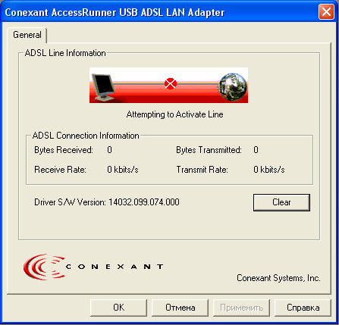Click the red disconnected status icon
339x325 pixels.
pos(171,83)
